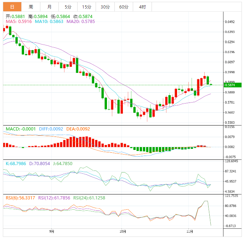Open the 4时 timeframe tab
The height and width of the screenshot is (239, 244).
pos(142,7)
